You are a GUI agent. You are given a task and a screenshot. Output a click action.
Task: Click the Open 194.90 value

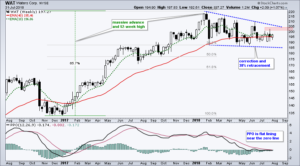click(x=145, y=7)
